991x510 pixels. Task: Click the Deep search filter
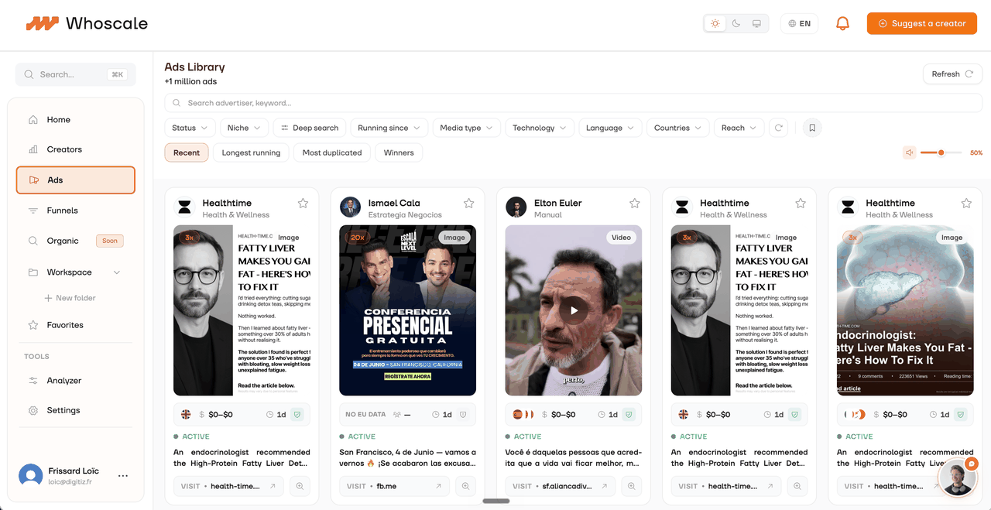point(310,128)
